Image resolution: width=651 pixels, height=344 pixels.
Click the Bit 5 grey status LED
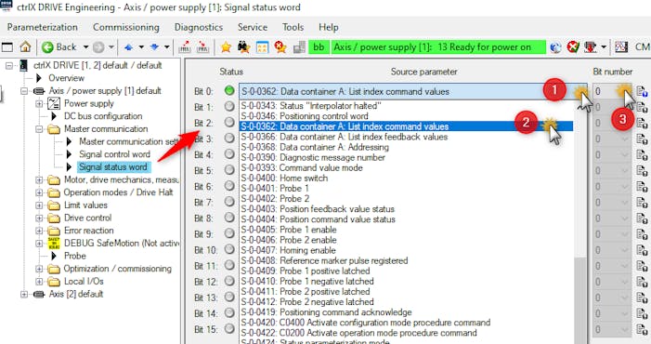click(229, 170)
